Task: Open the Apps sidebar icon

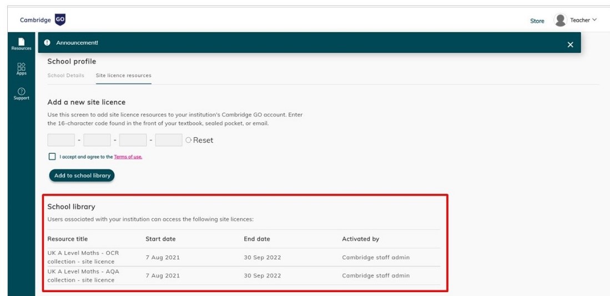Action: click(22, 69)
